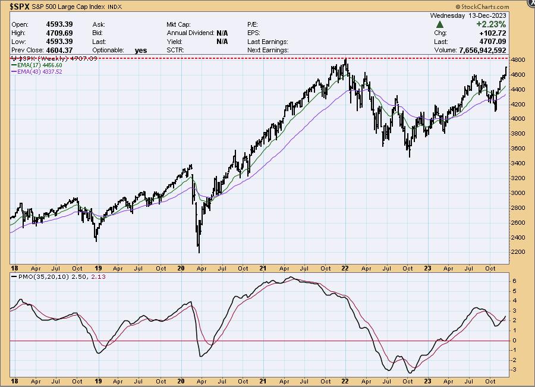Click the SCTR label
The image size is (535, 387).
point(175,50)
